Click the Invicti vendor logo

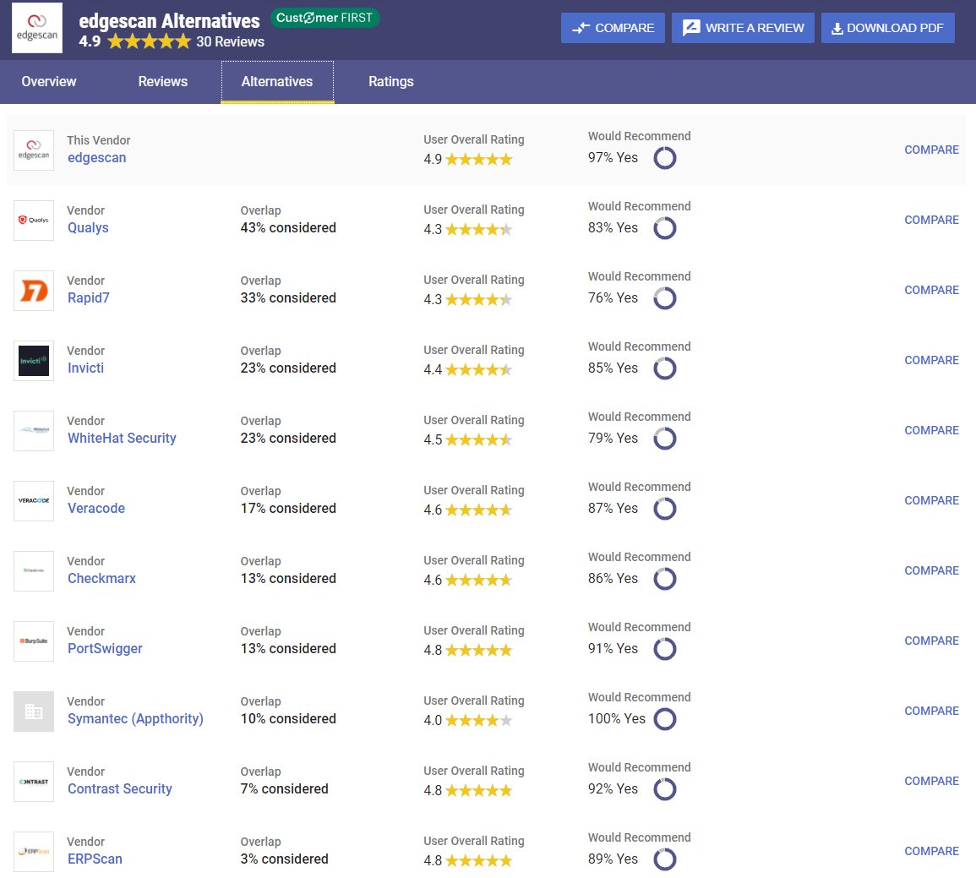tap(34, 361)
